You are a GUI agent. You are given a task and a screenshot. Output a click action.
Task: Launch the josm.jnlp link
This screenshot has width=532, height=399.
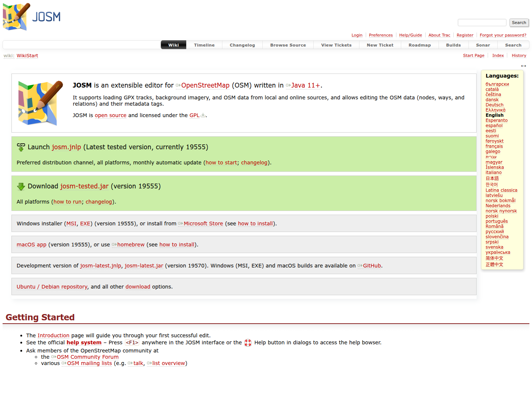point(66,147)
